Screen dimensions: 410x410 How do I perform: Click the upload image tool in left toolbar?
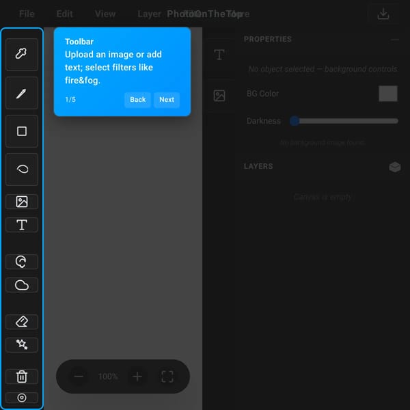coord(22,202)
